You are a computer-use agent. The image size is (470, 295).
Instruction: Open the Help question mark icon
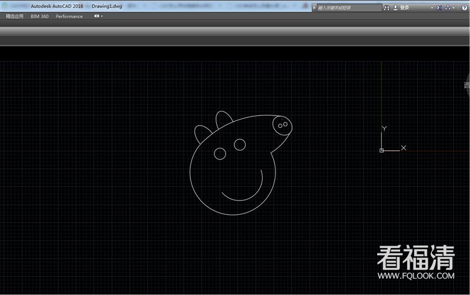(464, 8)
